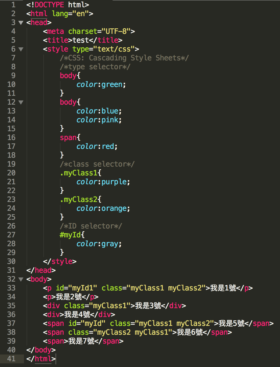This screenshot has height=367, width=280.
Task: Click the closing '</html>' tag
Action: [x=41, y=359]
